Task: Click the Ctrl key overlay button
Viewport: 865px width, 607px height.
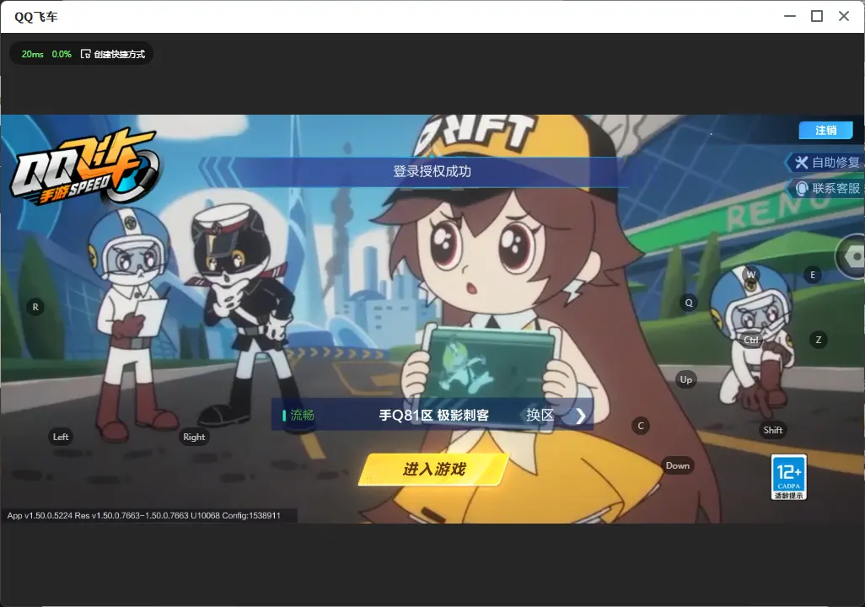Action: [x=751, y=340]
